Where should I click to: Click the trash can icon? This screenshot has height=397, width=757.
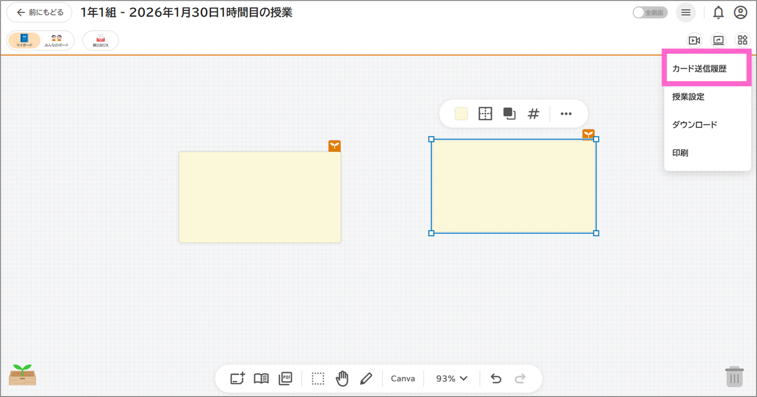pyautogui.click(x=734, y=377)
